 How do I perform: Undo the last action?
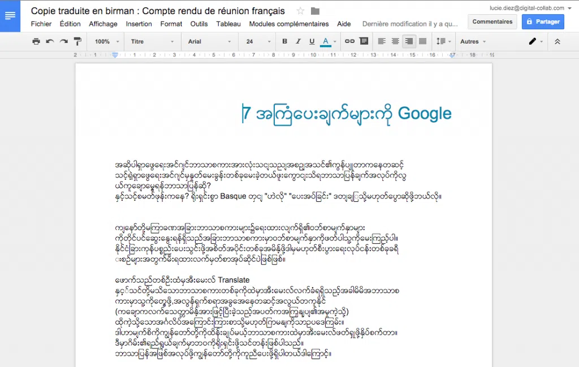coord(50,41)
